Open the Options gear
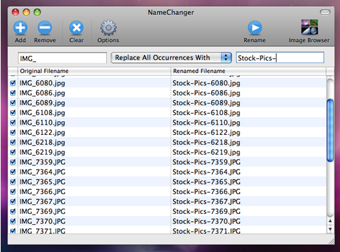The height and width of the screenshot is (252, 340). (108, 28)
